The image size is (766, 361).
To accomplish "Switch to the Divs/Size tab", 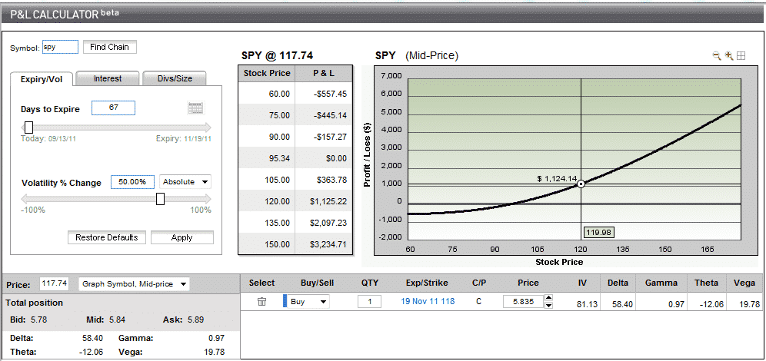I will (x=175, y=78).
